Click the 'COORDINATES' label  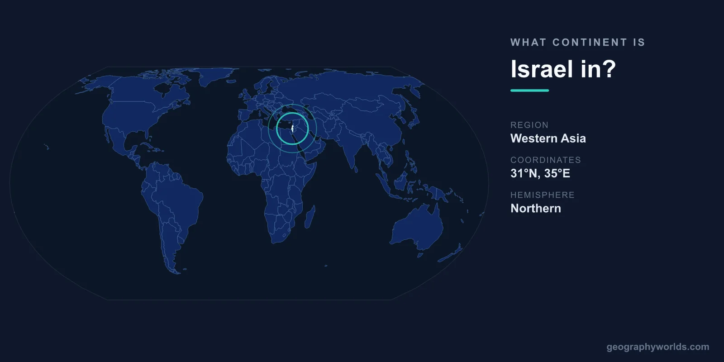pos(546,160)
